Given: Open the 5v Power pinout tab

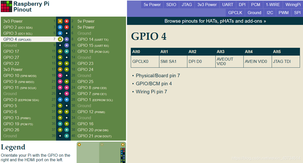Looking at the screenshot, I should pos(152,5).
